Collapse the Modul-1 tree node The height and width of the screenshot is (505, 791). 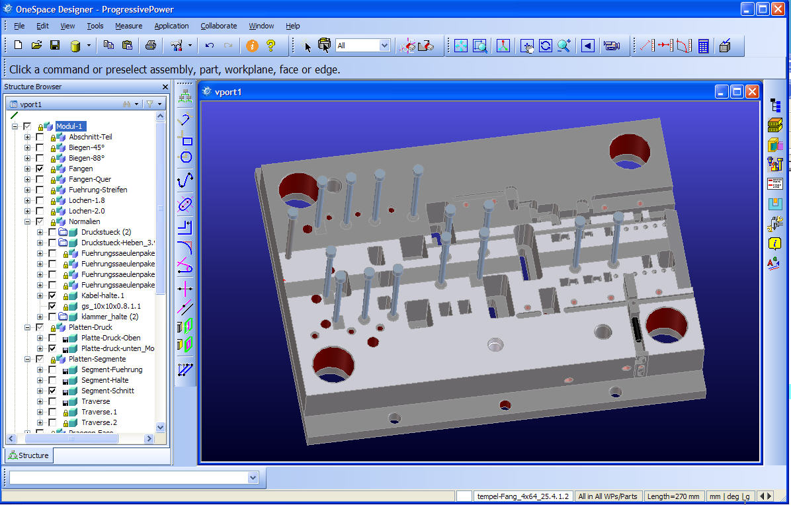click(x=15, y=126)
